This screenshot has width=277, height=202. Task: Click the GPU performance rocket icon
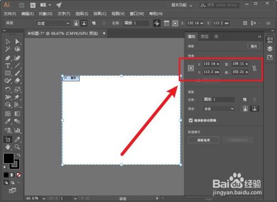click(x=59, y=5)
